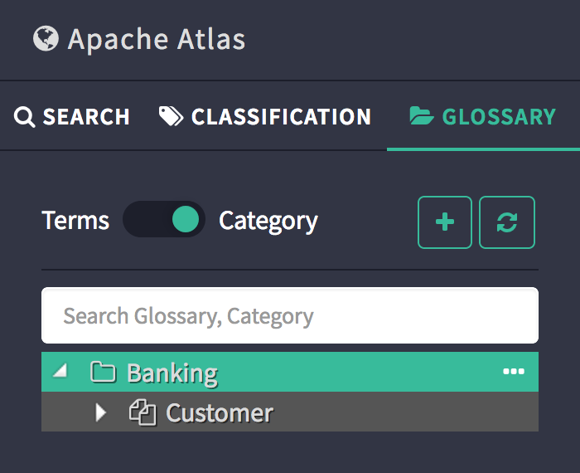Click the tag icon beside Classification
The image size is (580, 473).
pyautogui.click(x=171, y=117)
